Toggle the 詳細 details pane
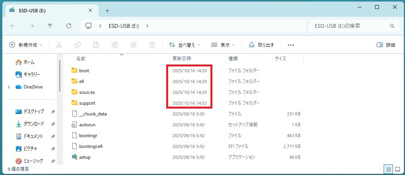Viewport: 405px width, 175px height. click(386, 45)
